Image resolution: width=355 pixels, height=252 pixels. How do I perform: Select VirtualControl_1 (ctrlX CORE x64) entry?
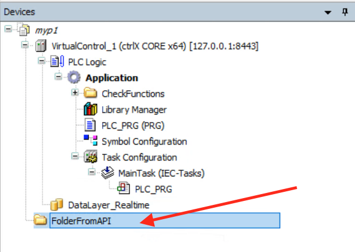click(155, 46)
